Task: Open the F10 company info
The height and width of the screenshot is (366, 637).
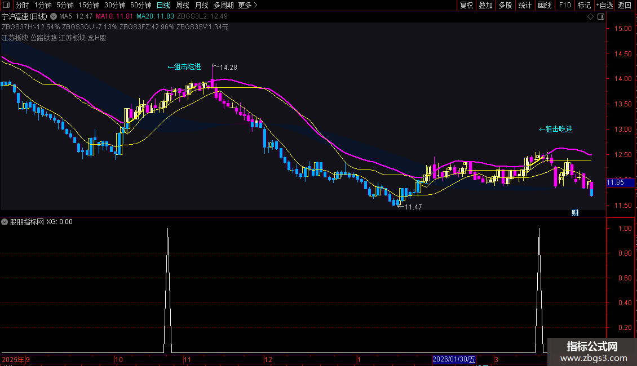Action: coord(564,5)
